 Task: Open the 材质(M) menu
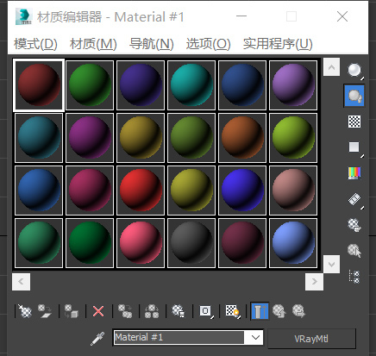[93, 44]
